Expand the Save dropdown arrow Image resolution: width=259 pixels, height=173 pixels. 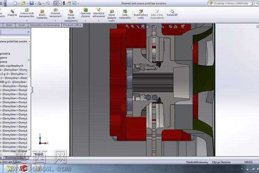[x=35, y=3]
